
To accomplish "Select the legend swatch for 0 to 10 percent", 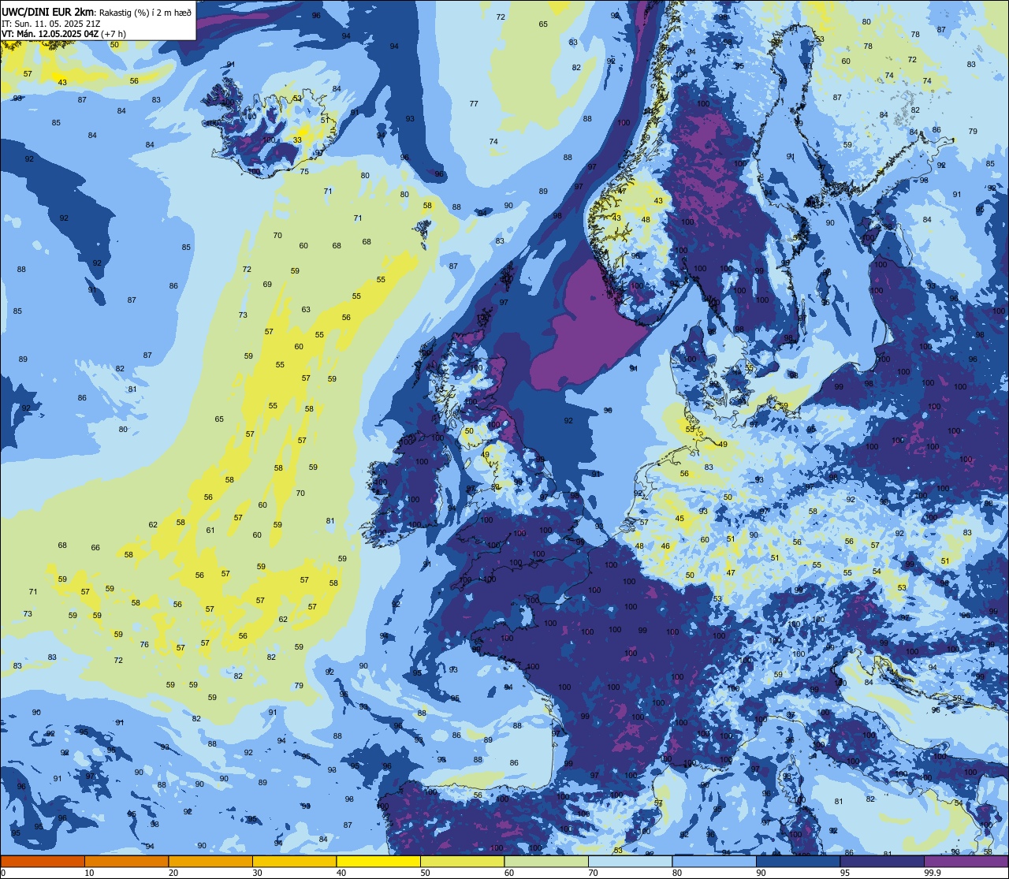I will pos(43,861).
